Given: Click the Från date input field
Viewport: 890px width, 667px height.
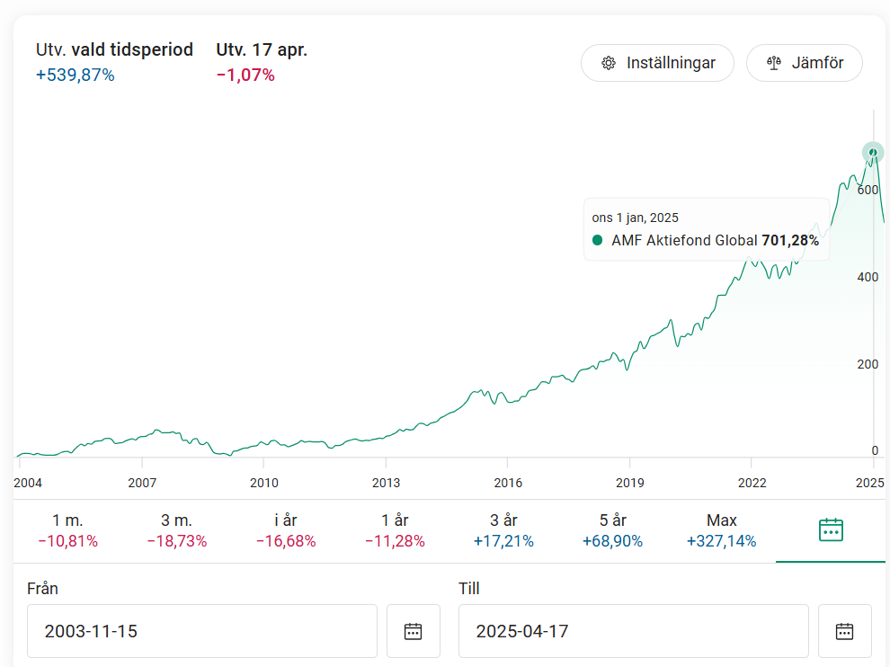Looking at the screenshot, I should click(x=201, y=631).
